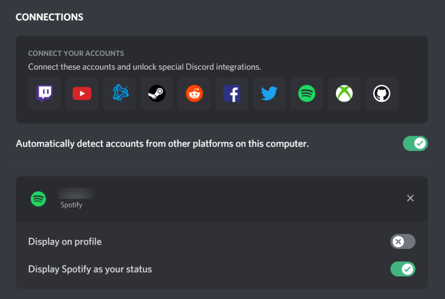Remove the connected Spotify account
Viewport: 445px width, 299px height.
click(x=410, y=198)
